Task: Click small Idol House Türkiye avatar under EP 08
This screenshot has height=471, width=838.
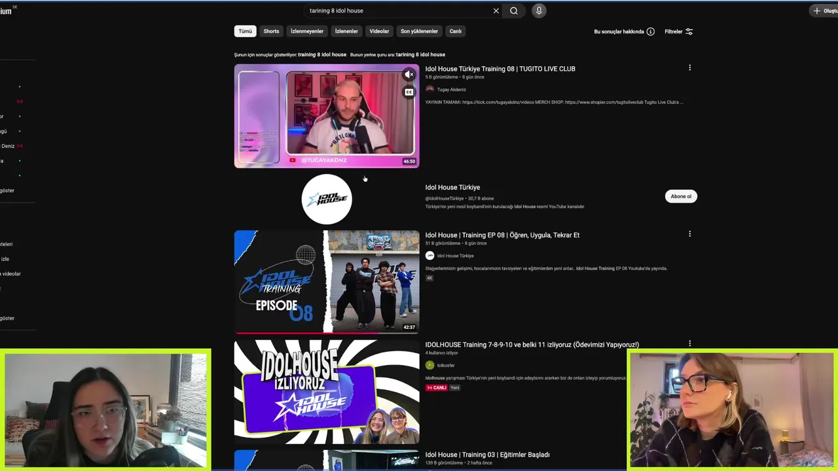Action: point(429,256)
